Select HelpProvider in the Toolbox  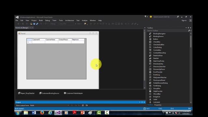click(x=158, y=91)
